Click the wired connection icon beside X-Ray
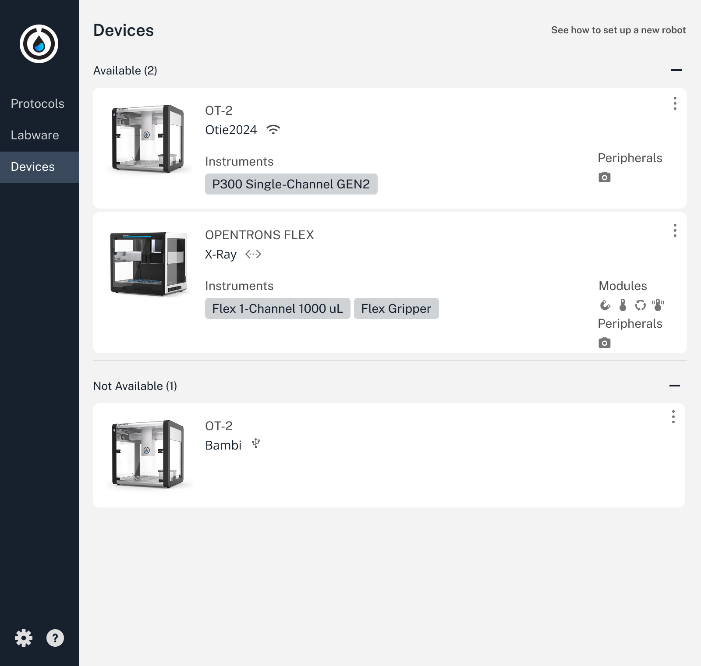Image resolution: width=701 pixels, height=666 pixels. [x=254, y=254]
